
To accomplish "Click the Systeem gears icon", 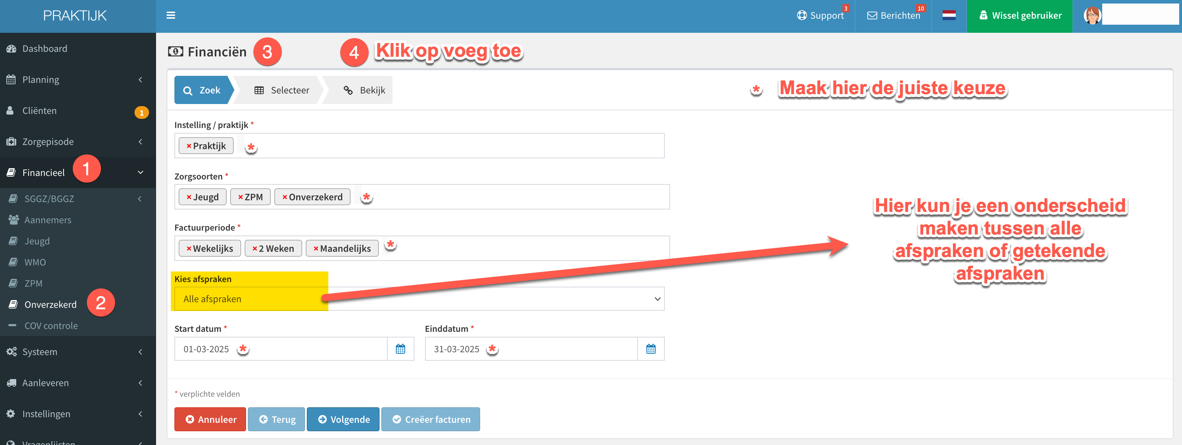I will pos(11,352).
